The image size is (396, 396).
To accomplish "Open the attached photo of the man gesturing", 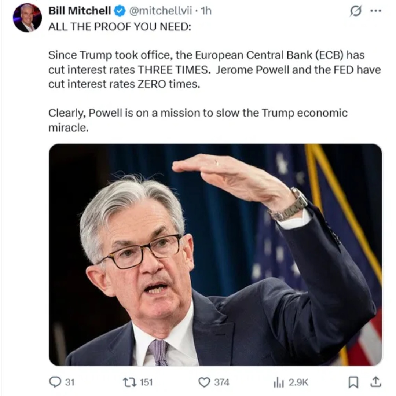I will pyautogui.click(x=215, y=254).
